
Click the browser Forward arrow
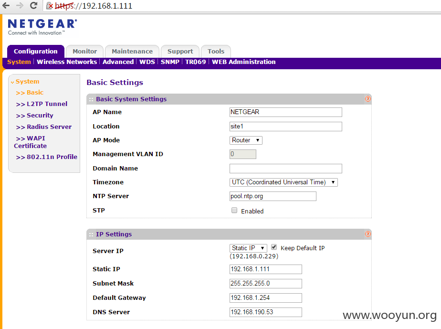pos(20,5)
